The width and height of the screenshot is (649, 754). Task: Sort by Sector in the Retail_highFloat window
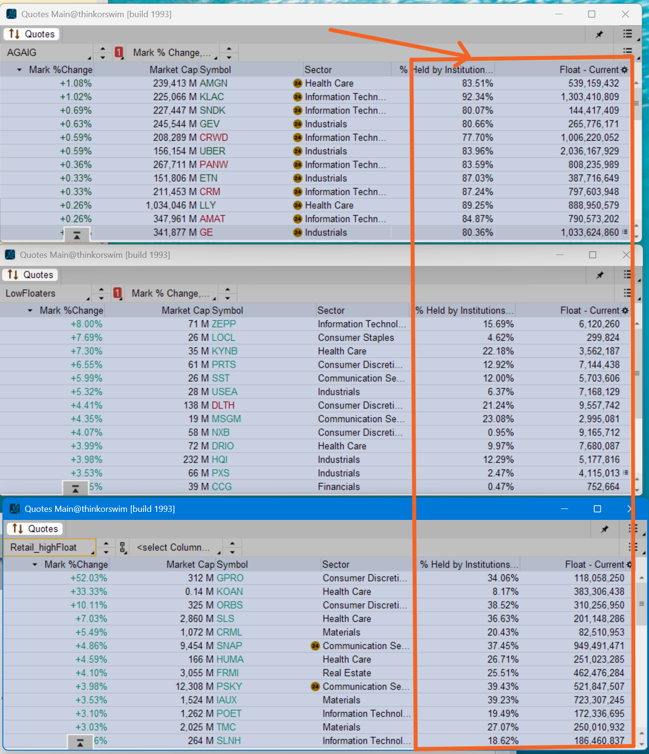tap(336, 565)
